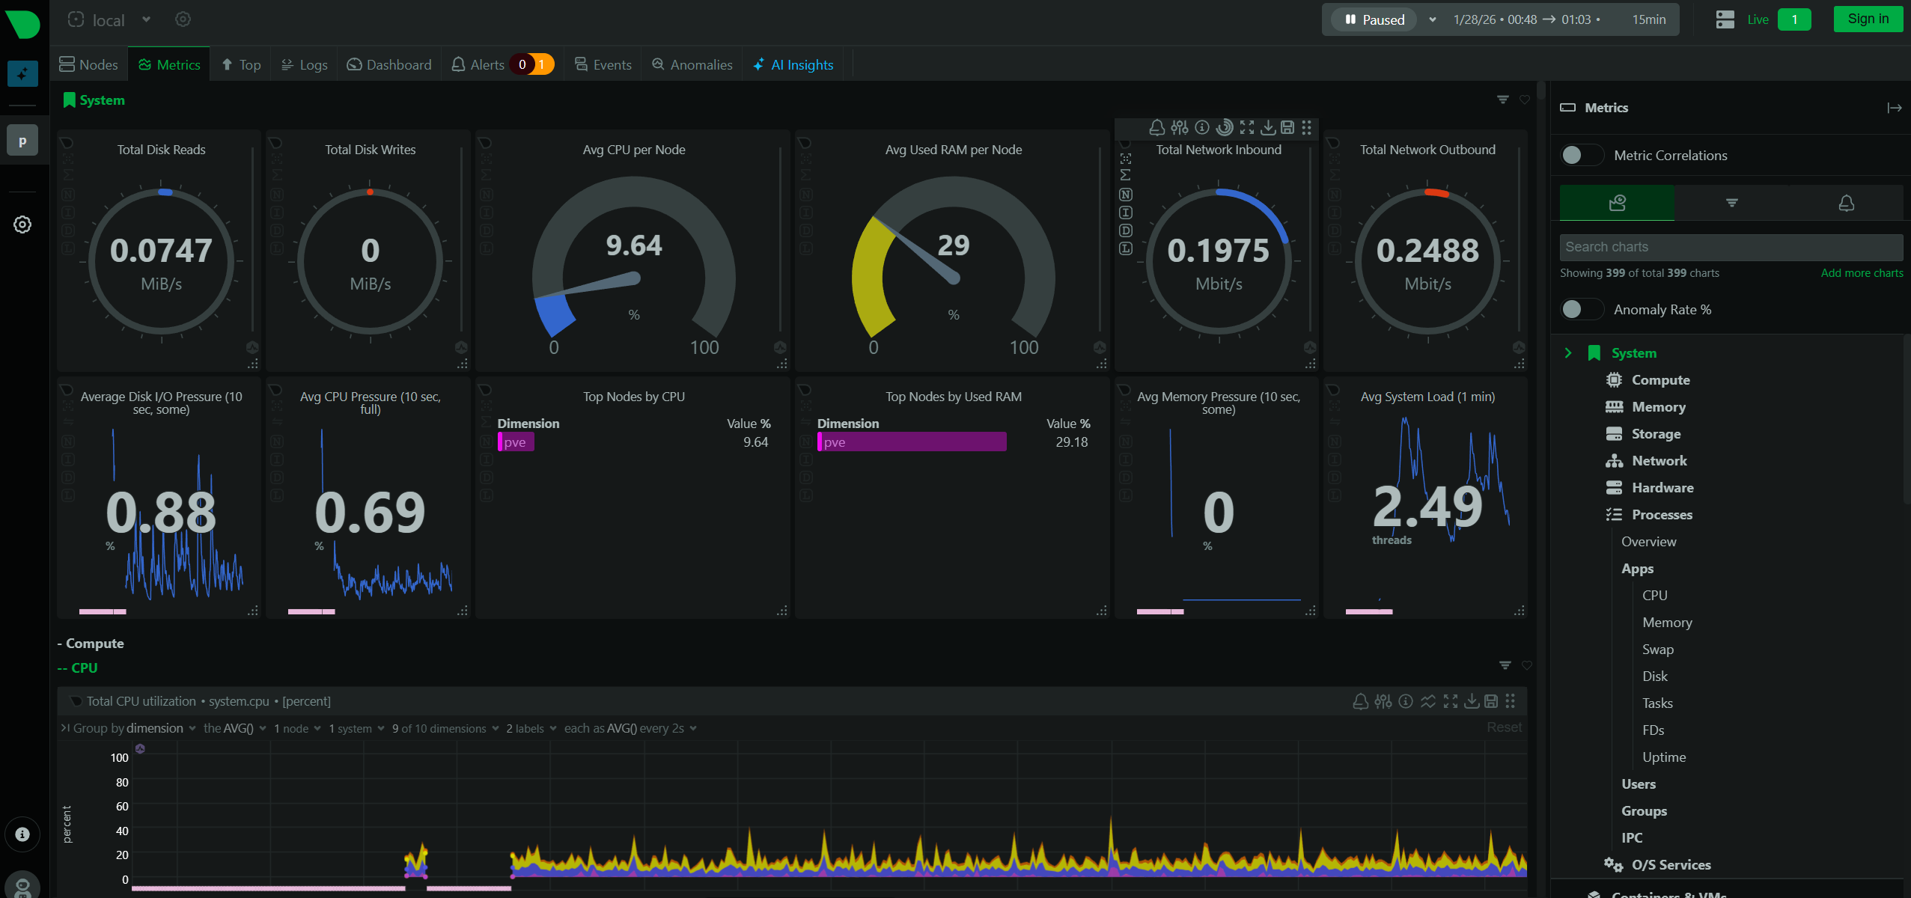Click the collapse Metrics panel arrow icon
Screen dimensions: 1911x898
pyautogui.click(x=1894, y=108)
